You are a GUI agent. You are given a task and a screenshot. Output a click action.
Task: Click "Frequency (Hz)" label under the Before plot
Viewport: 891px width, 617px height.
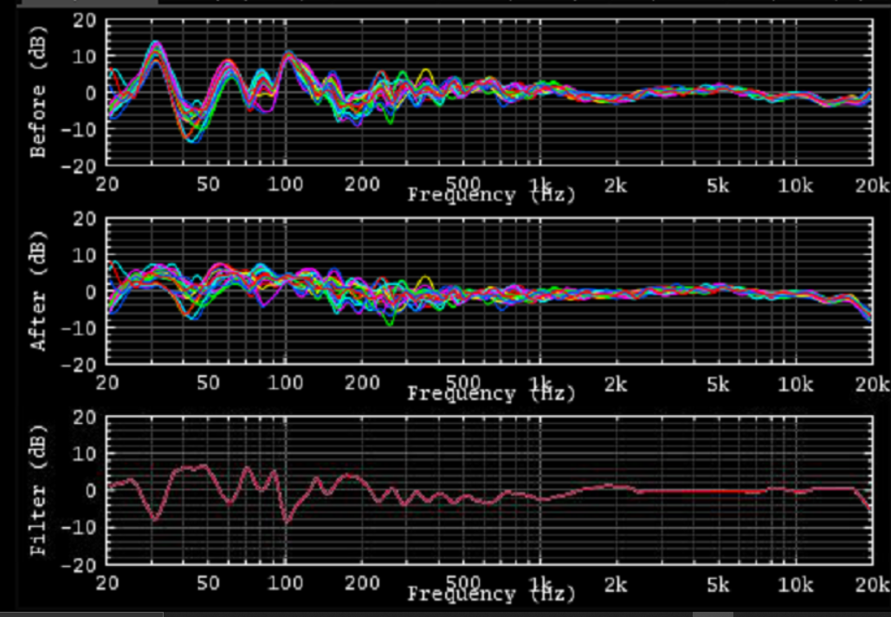click(492, 195)
